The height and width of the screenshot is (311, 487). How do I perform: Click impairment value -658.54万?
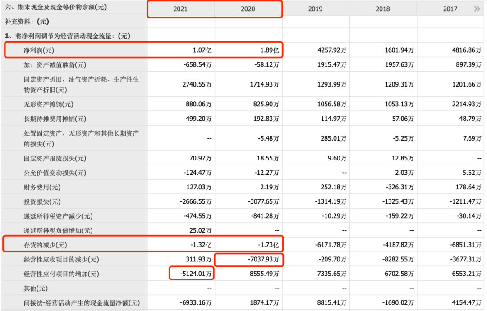tap(198, 65)
